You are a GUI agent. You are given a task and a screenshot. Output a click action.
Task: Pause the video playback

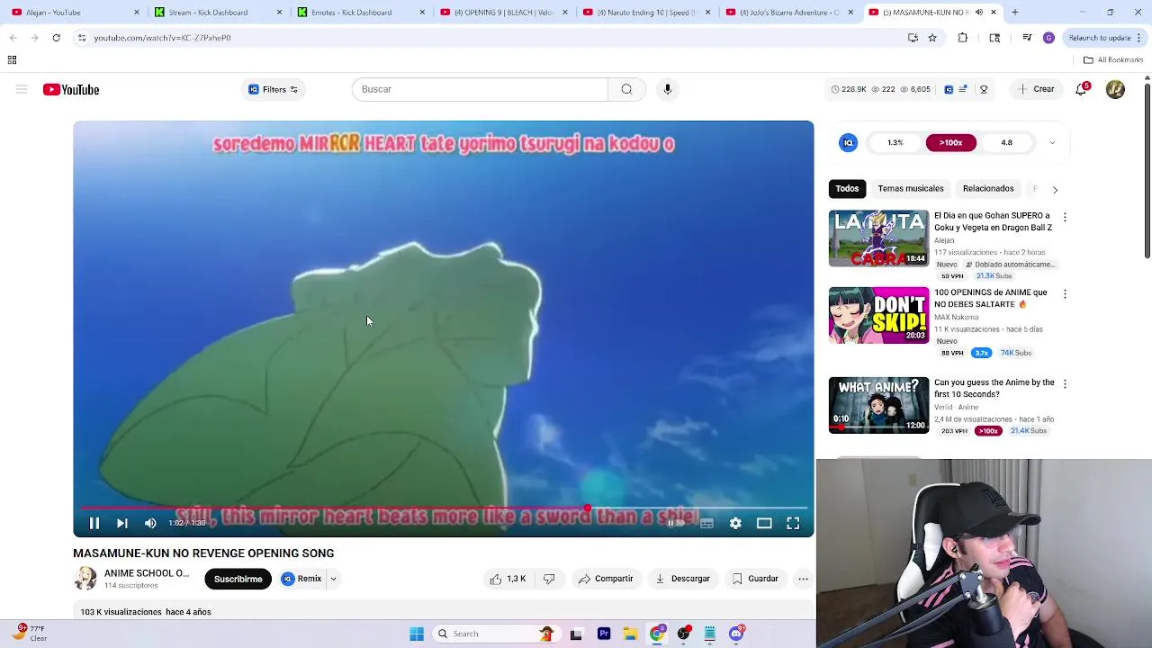pos(94,523)
